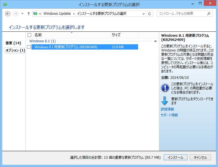Click the Windows 8.1 (1) group label
The height and width of the screenshot is (167, 218).
pyautogui.click(x=42, y=41)
